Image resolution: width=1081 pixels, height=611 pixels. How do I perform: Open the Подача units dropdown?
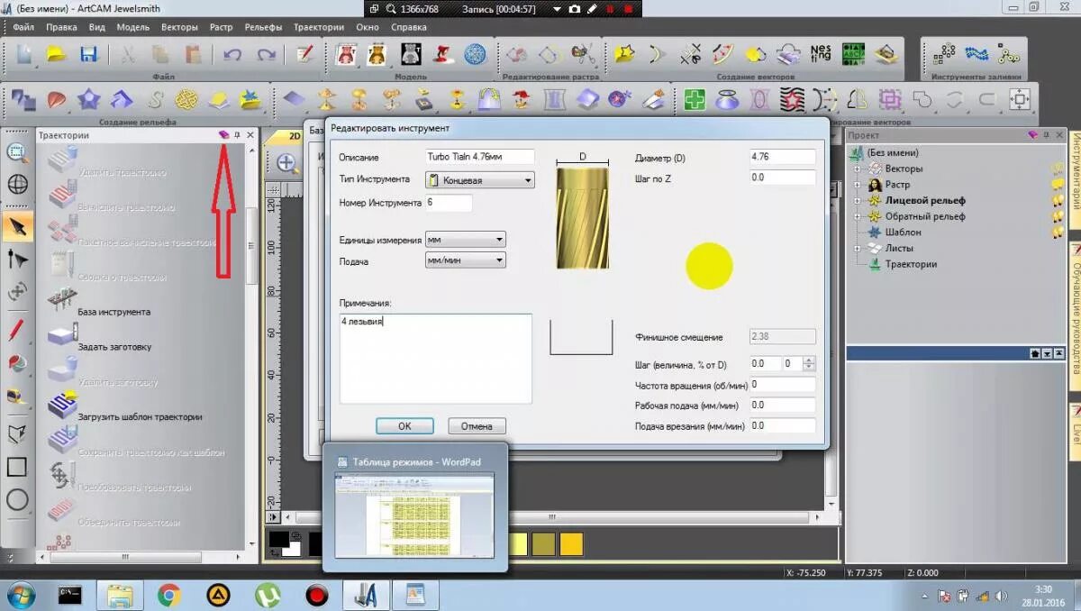pyautogui.click(x=466, y=260)
